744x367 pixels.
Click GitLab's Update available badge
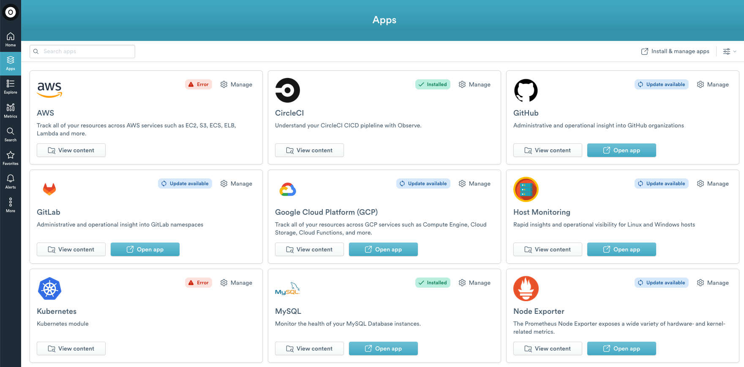[185, 183]
